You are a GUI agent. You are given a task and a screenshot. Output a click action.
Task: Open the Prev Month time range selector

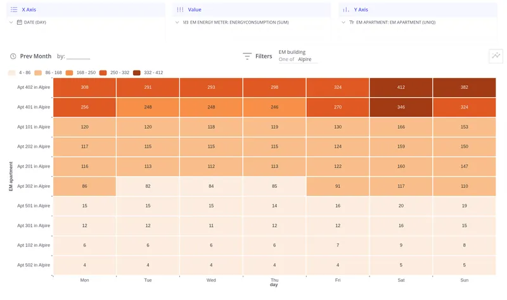click(35, 56)
